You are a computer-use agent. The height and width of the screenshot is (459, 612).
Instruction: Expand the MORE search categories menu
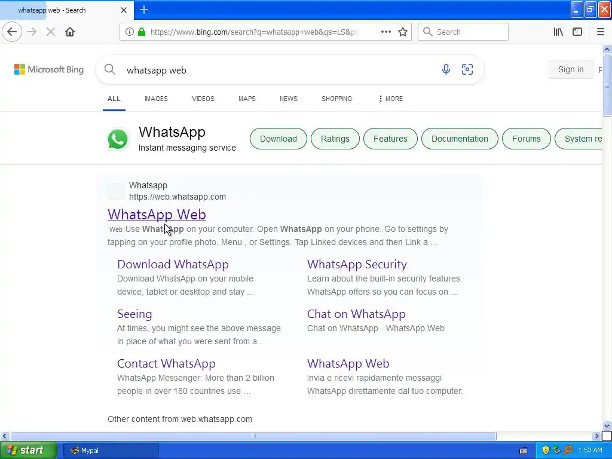click(x=391, y=99)
